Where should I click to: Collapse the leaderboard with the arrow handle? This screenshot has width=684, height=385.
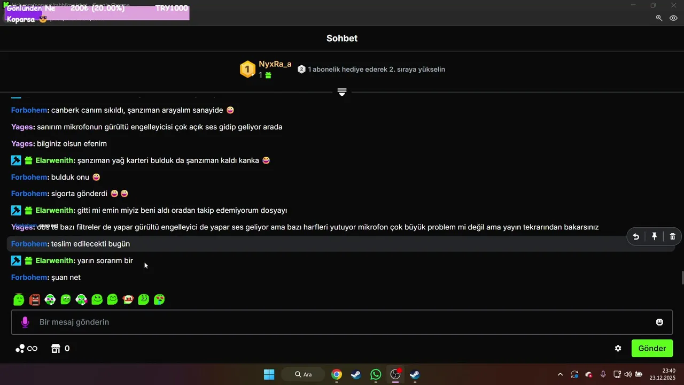point(342,92)
